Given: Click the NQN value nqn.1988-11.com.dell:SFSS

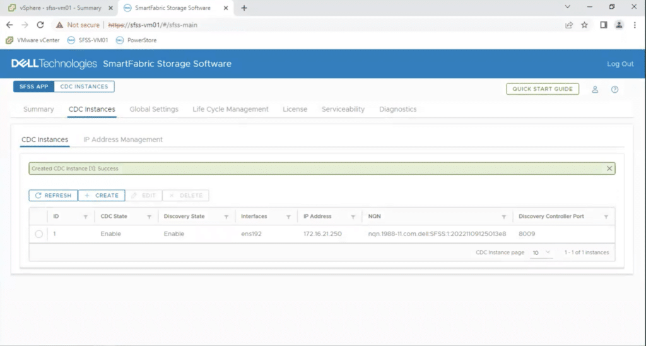Looking at the screenshot, I should click(437, 234).
